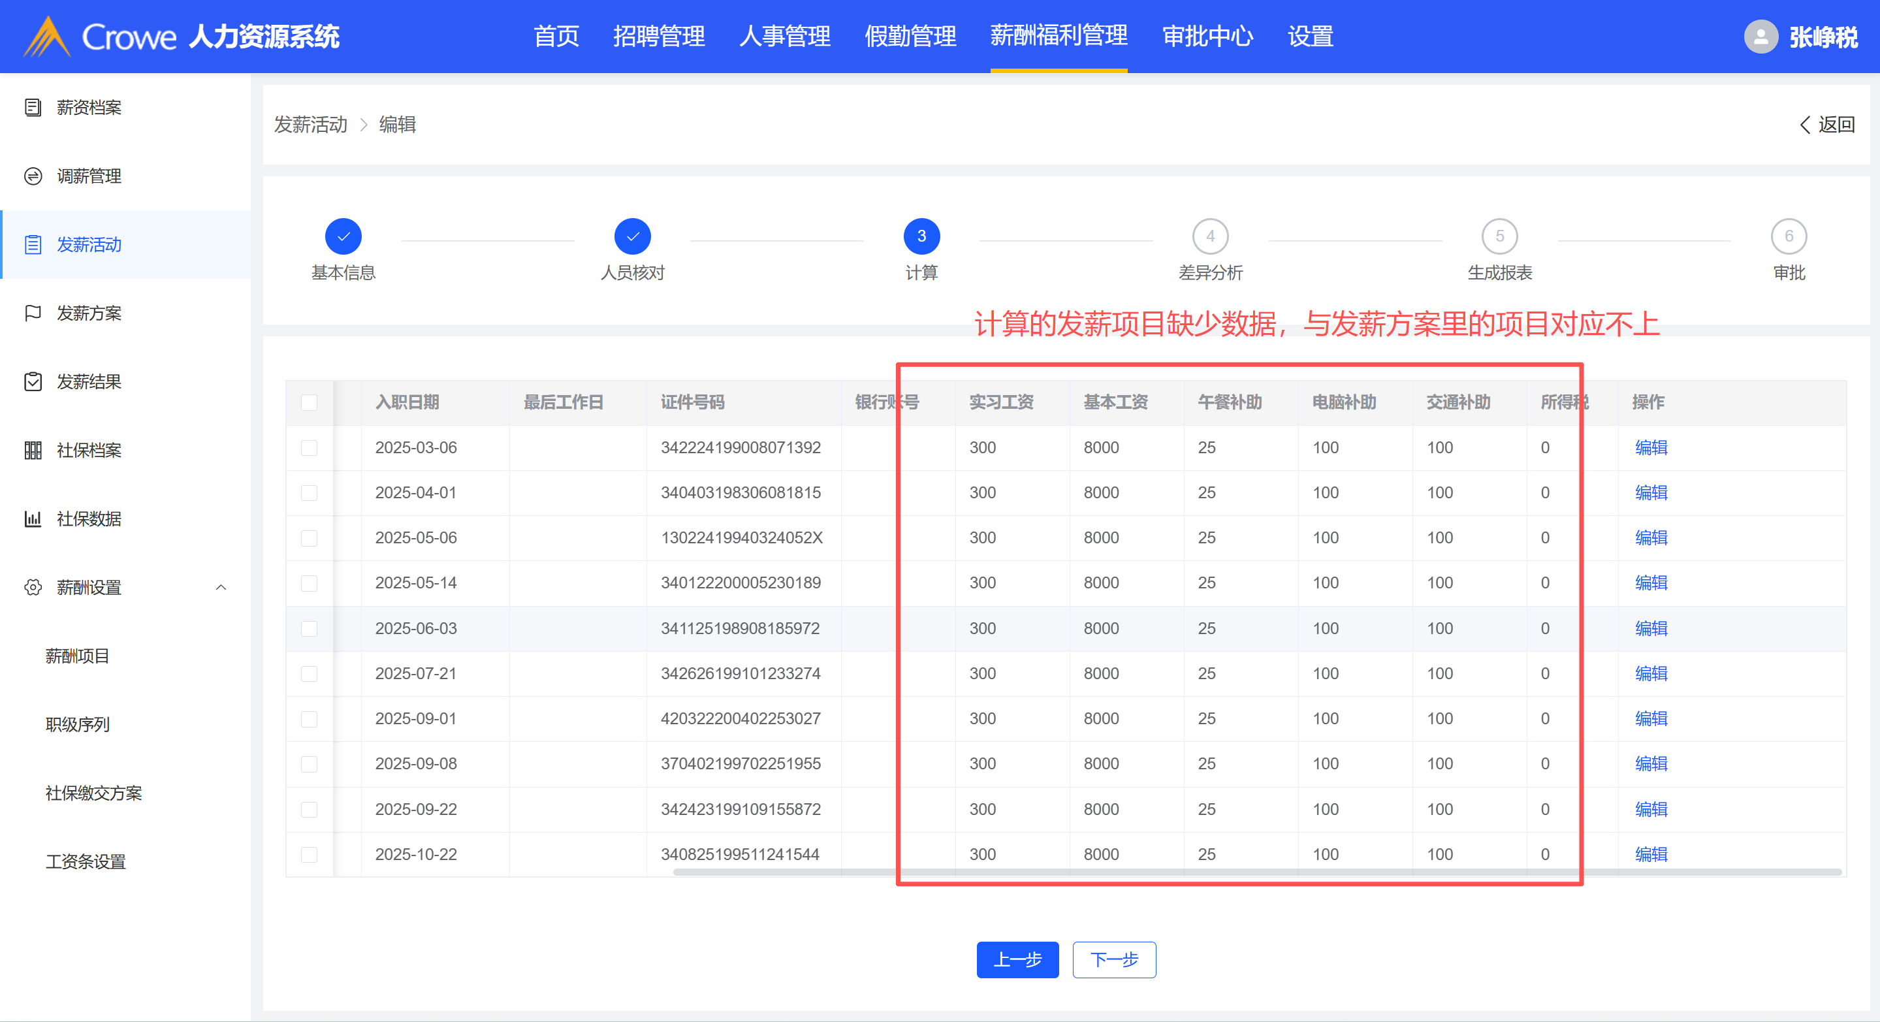Screen dimensions: 1880x1022
Task: Collapse the 薪酬设置 submenu arrow
Action: pyautogui.click(x=221, y=588)
